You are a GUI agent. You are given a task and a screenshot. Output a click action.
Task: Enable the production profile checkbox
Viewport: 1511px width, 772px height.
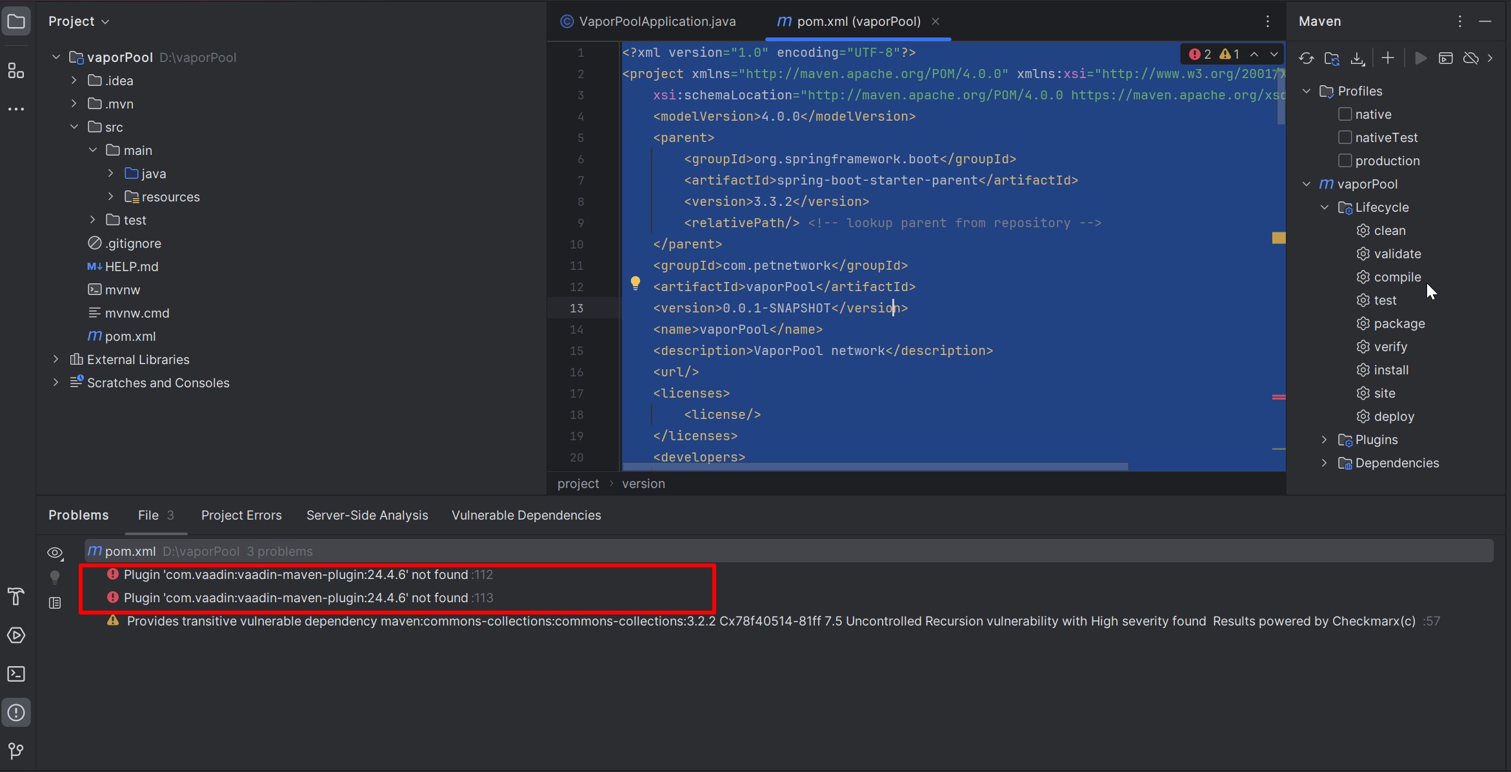tap(1345, 161)
